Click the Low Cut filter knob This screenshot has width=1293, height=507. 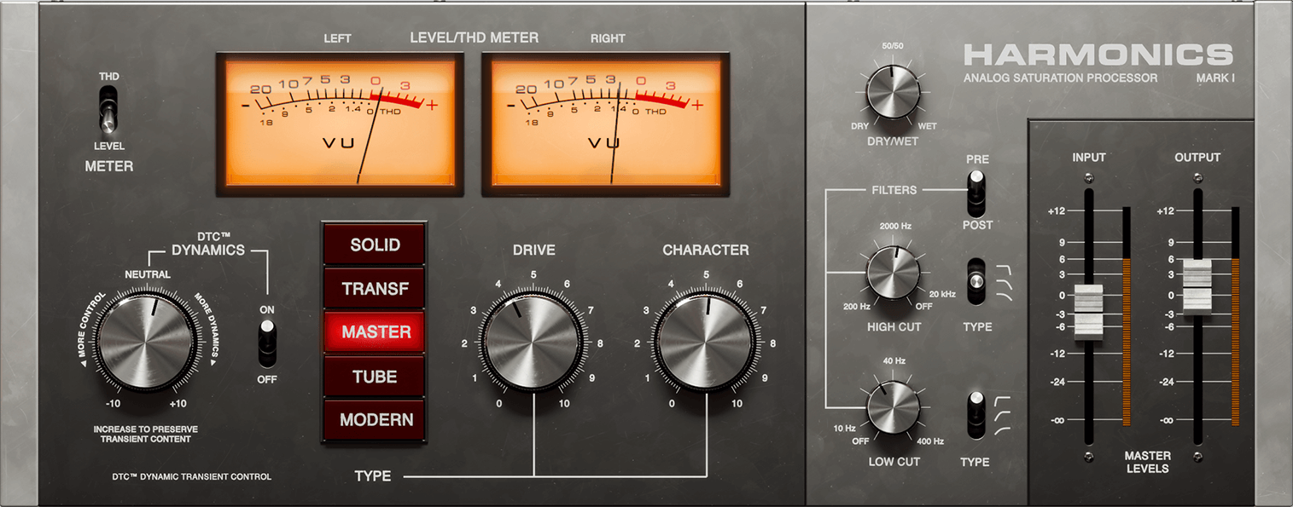coord(893,407)
